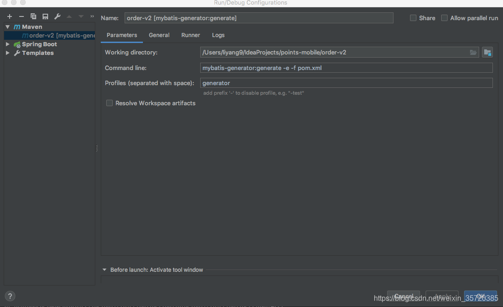Confirm the dialog with OK
This screenshot has height=307, width=503.
(x=480, y=296)
